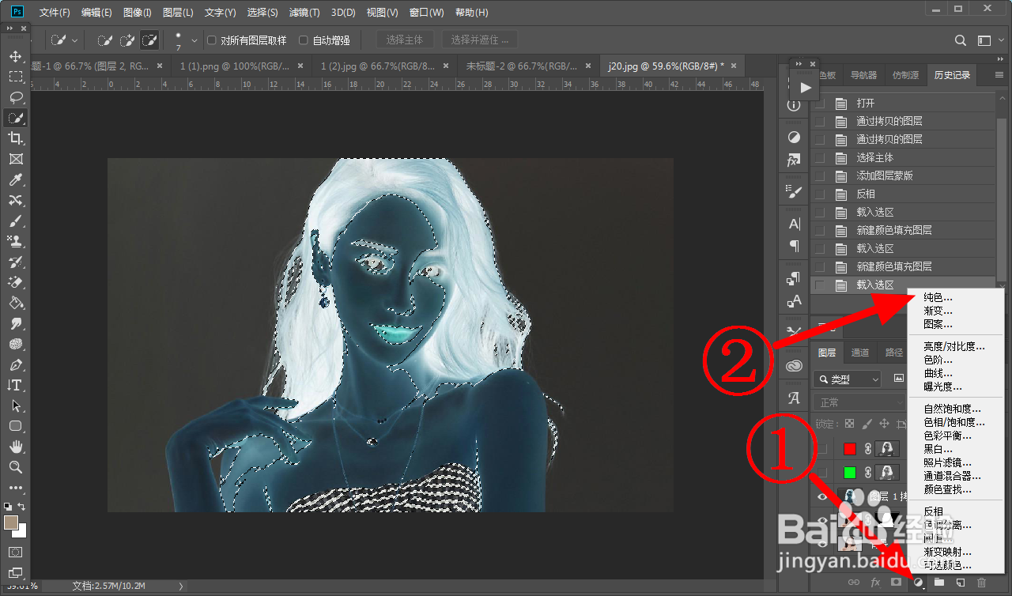1012x596 pixels.
Task: Switch to the 导航器 panel tab
Action: pos(863,75)
